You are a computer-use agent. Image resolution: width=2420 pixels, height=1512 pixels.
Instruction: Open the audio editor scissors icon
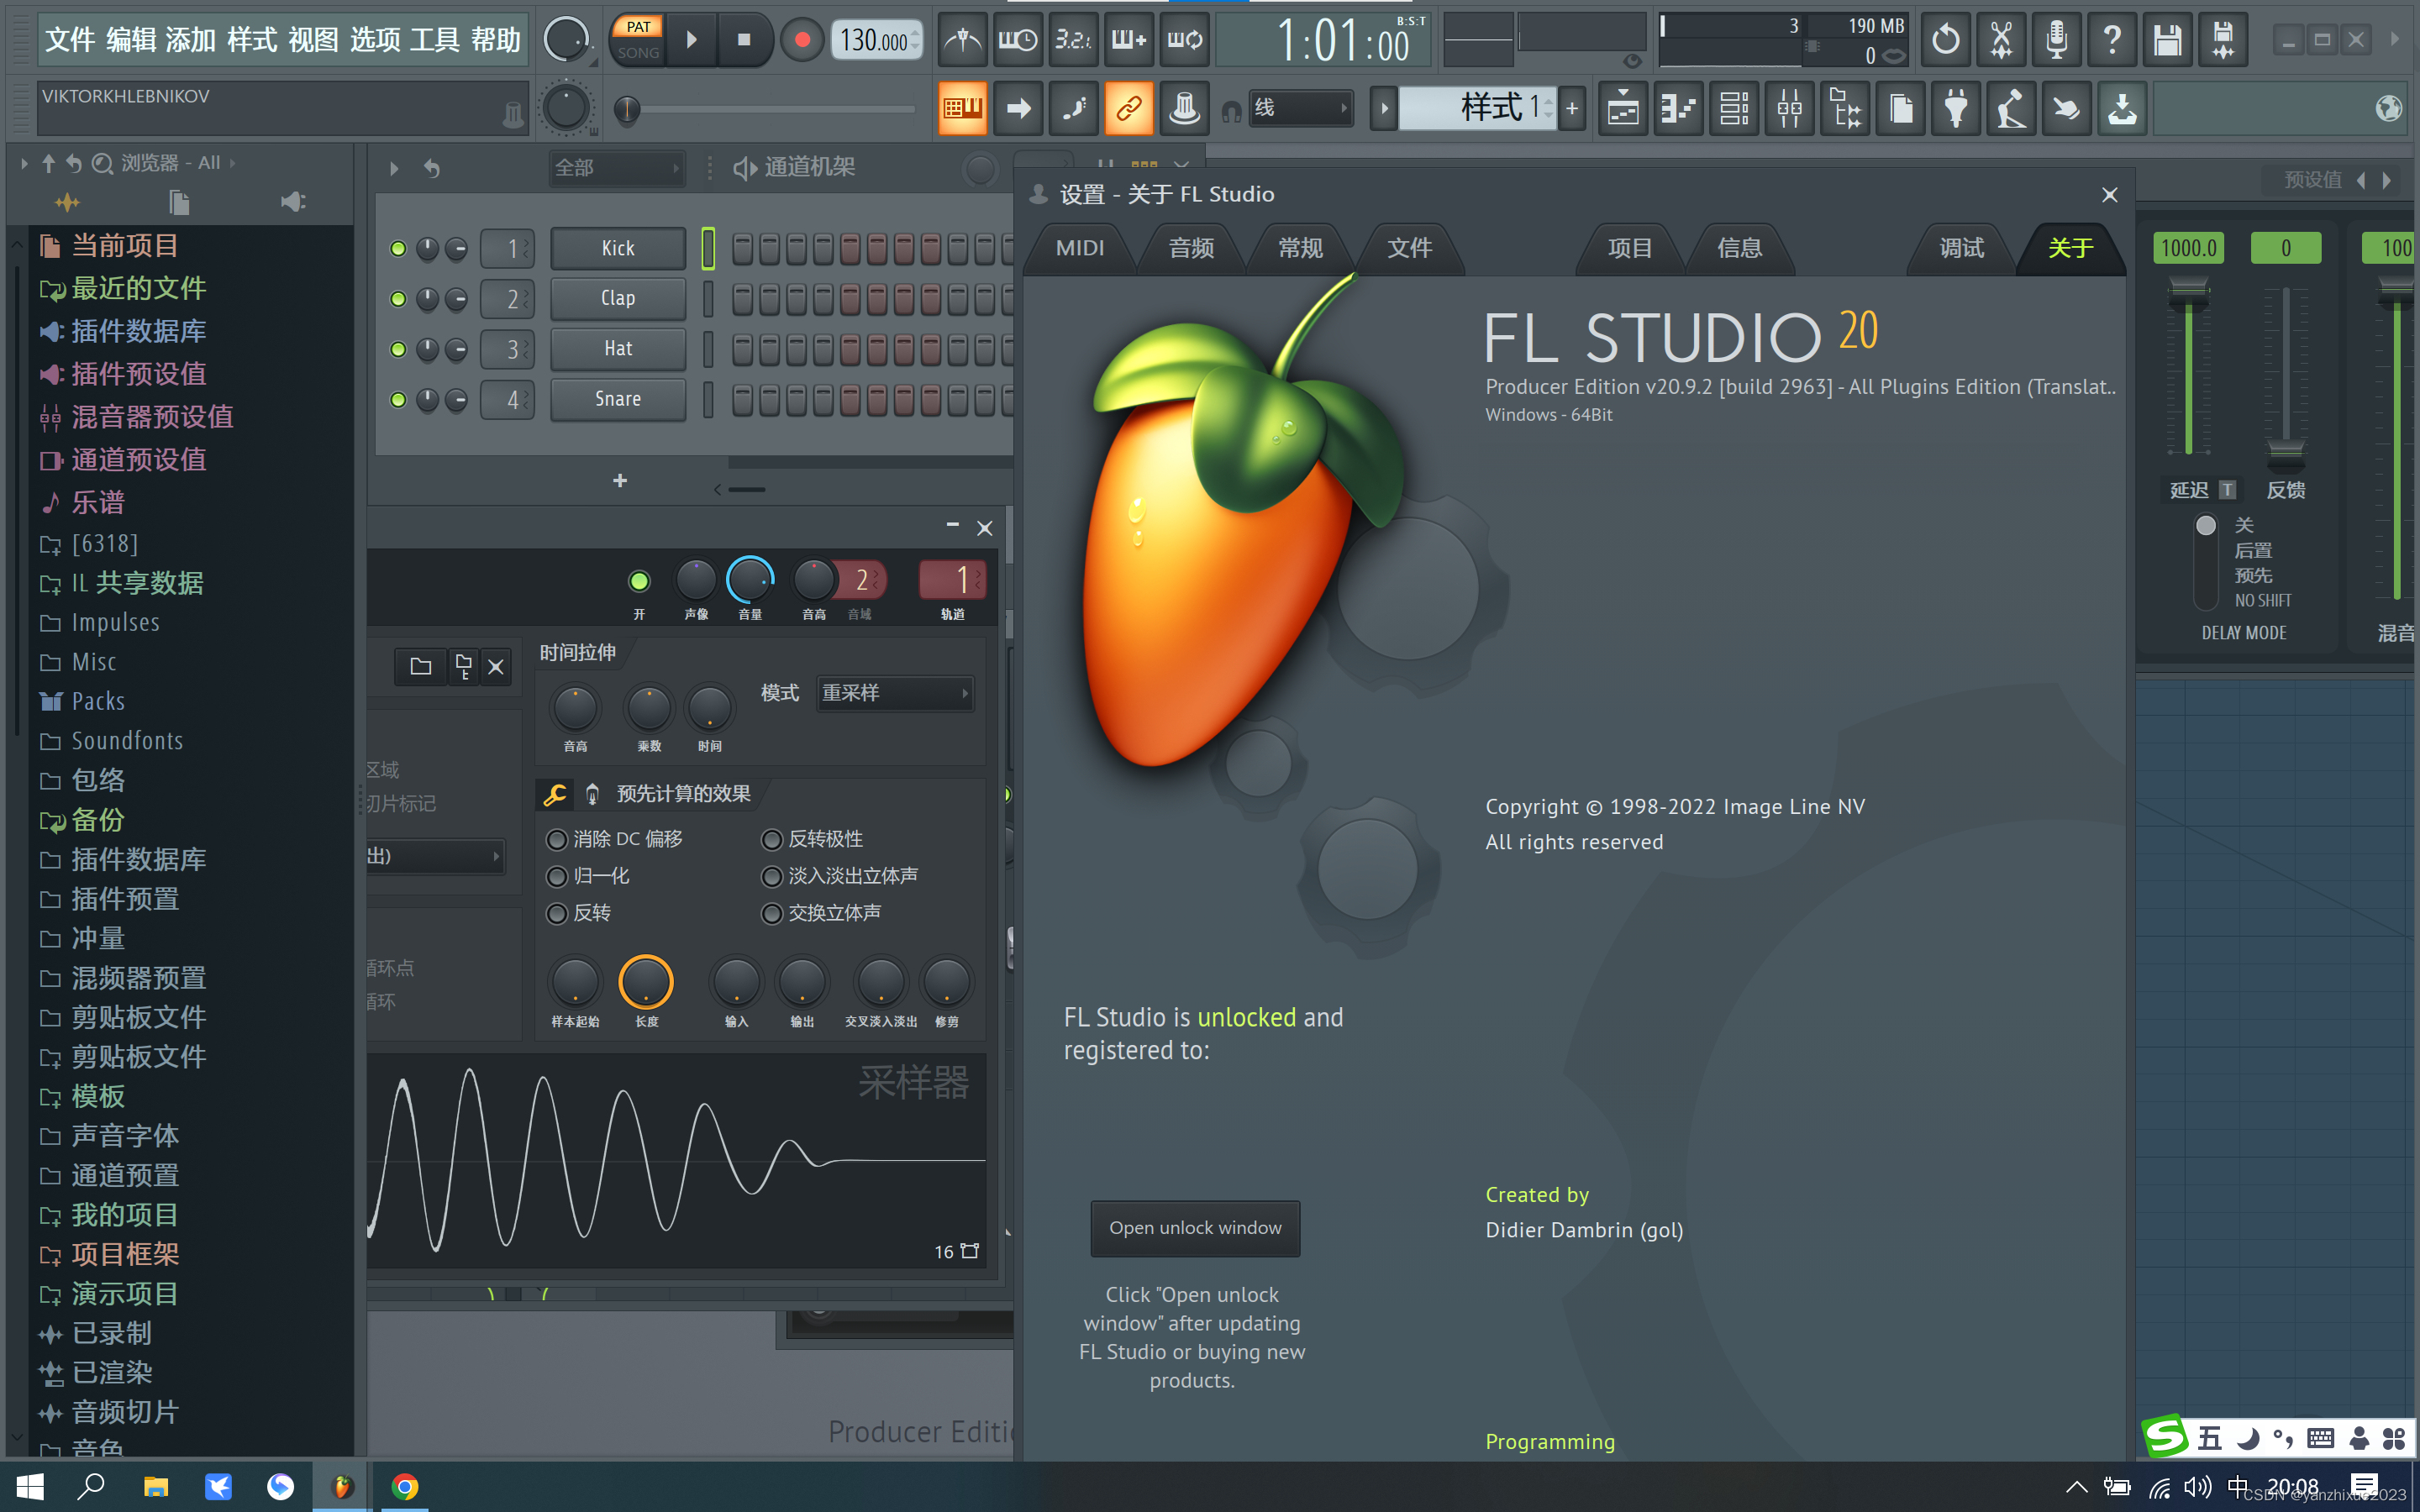coord(2001,40)
